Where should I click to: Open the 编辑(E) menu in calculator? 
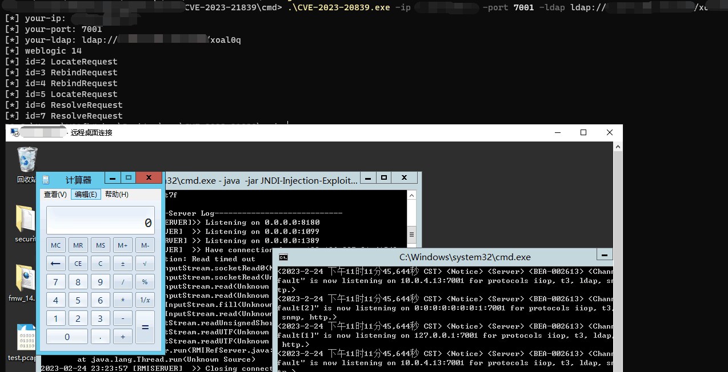click(86, 195)
